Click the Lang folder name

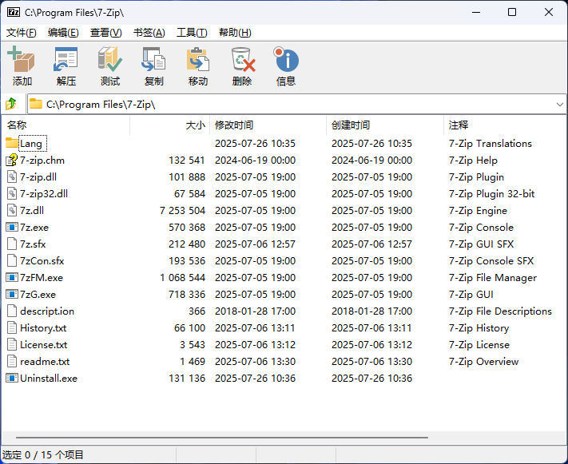click(31, 144)
